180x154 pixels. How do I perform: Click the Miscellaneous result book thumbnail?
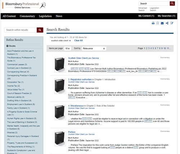(x=60, y=112)
